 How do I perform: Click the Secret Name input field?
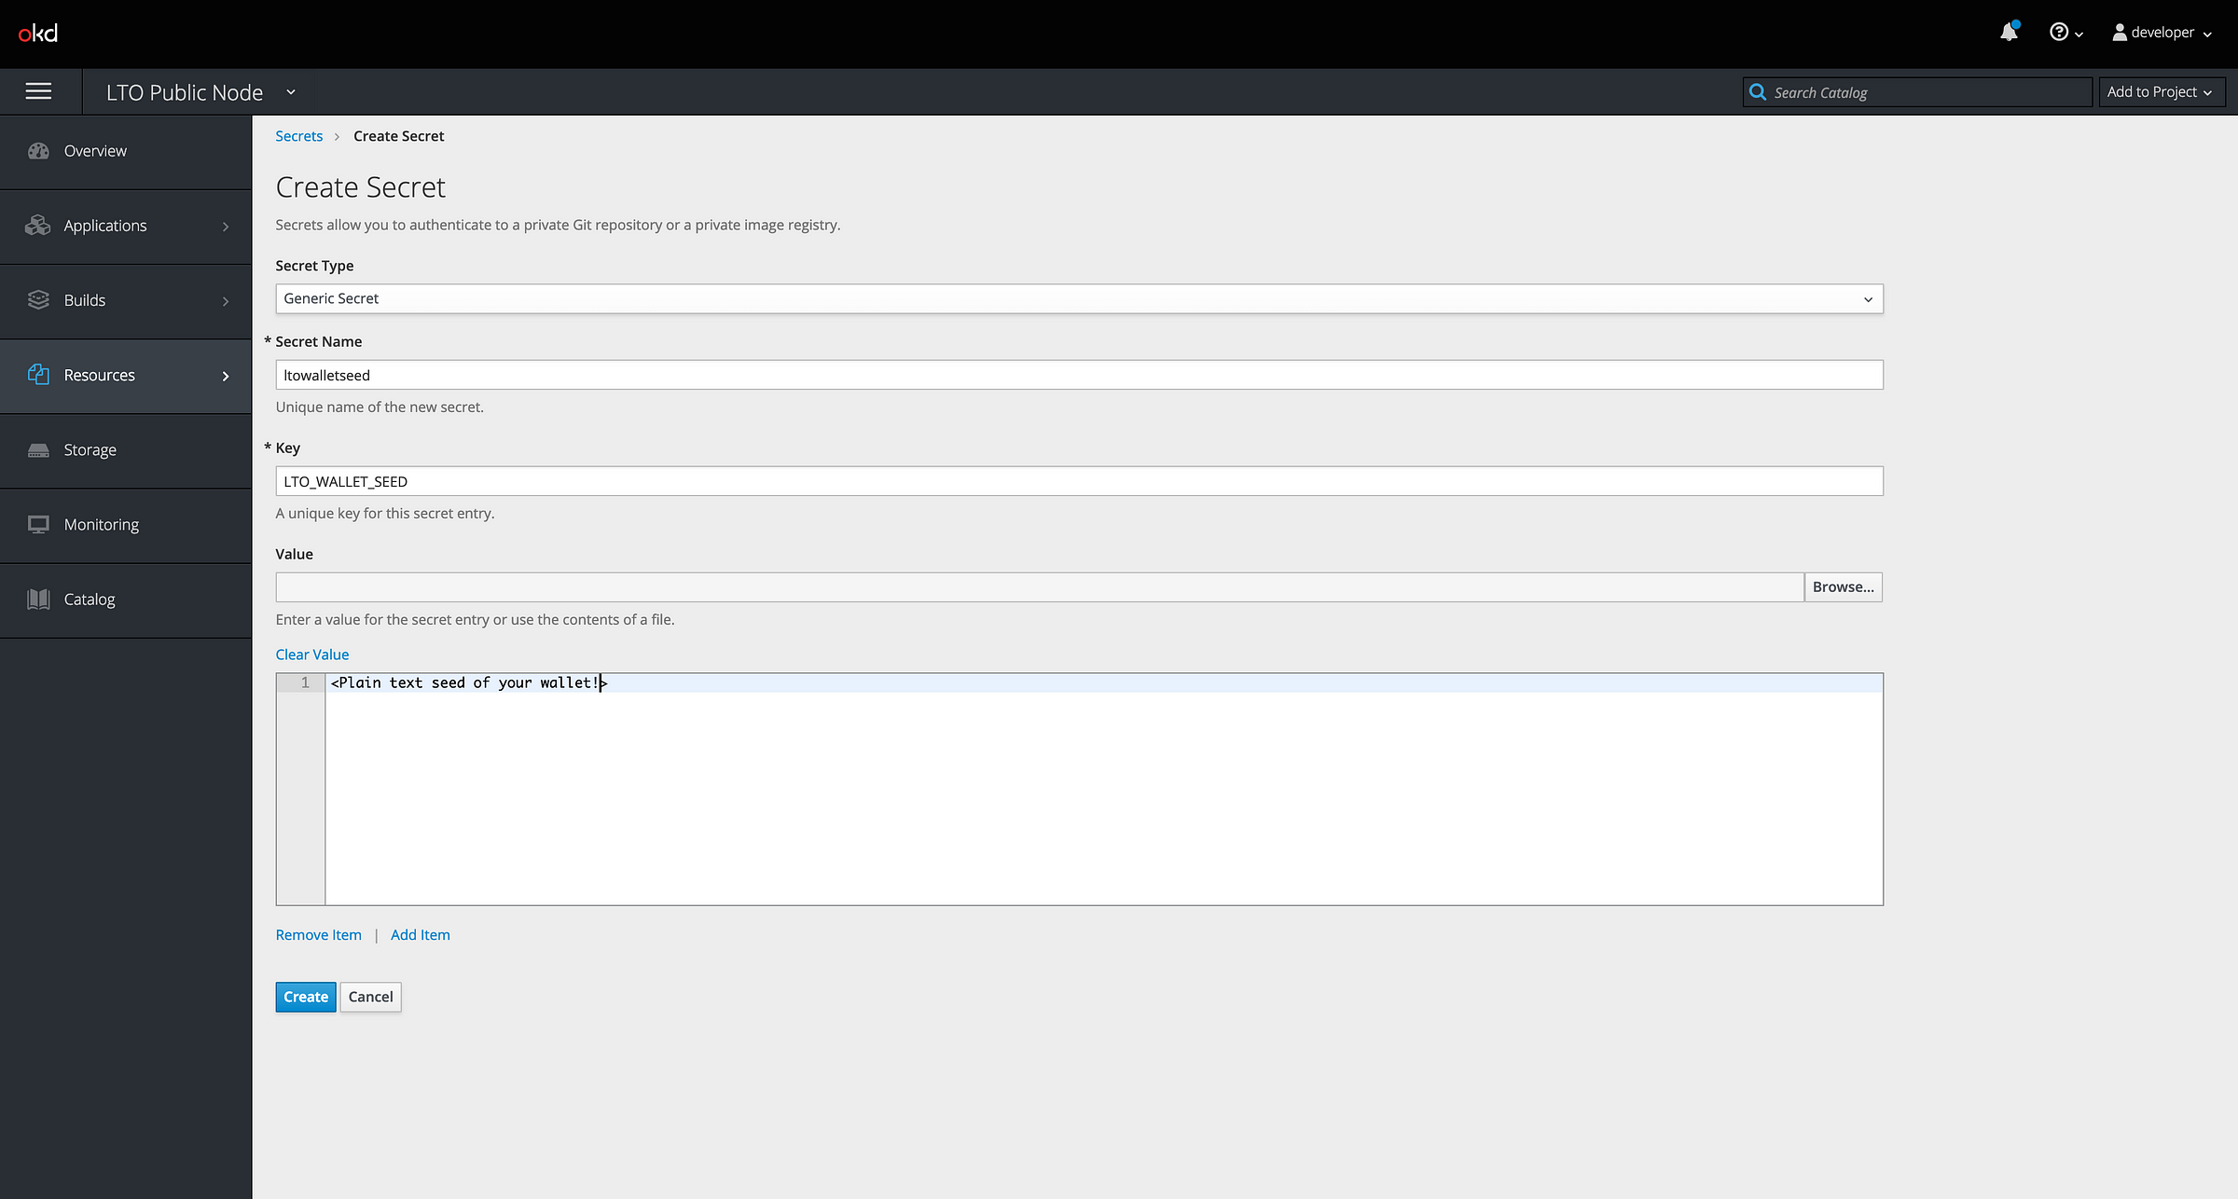tap(1079, 375)
